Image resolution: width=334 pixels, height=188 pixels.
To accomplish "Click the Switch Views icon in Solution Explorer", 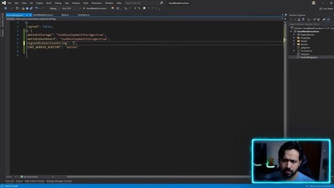I will (303, 20).
